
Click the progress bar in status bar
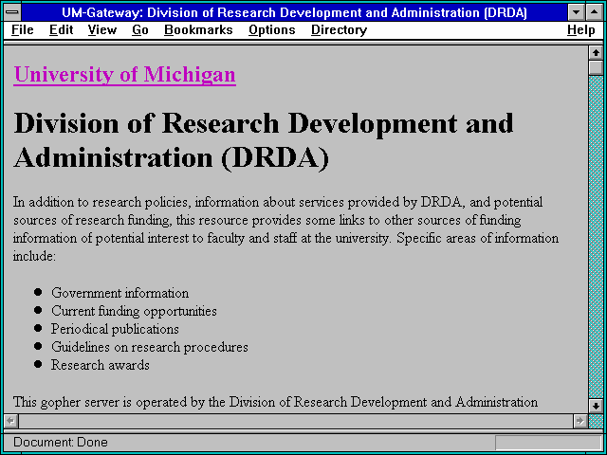click(x=548, y=443)
